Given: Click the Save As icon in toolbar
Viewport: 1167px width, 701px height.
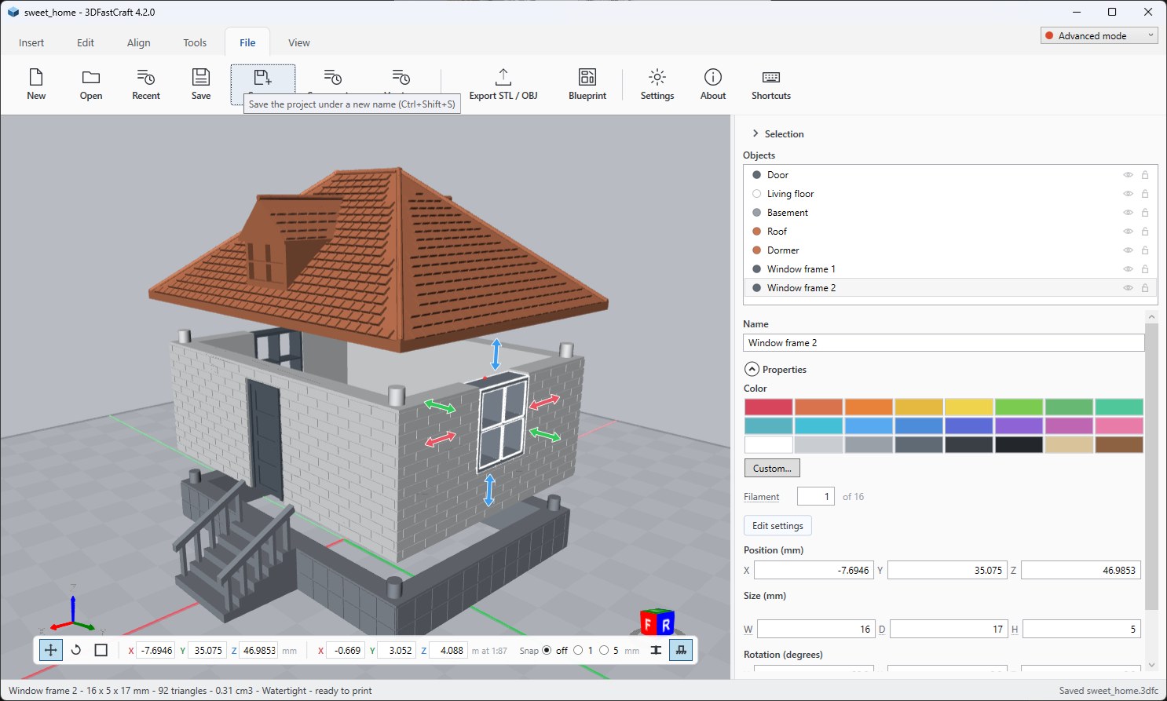Looking at the screenshot, I should pyautogui.click(x=262, y=78).
